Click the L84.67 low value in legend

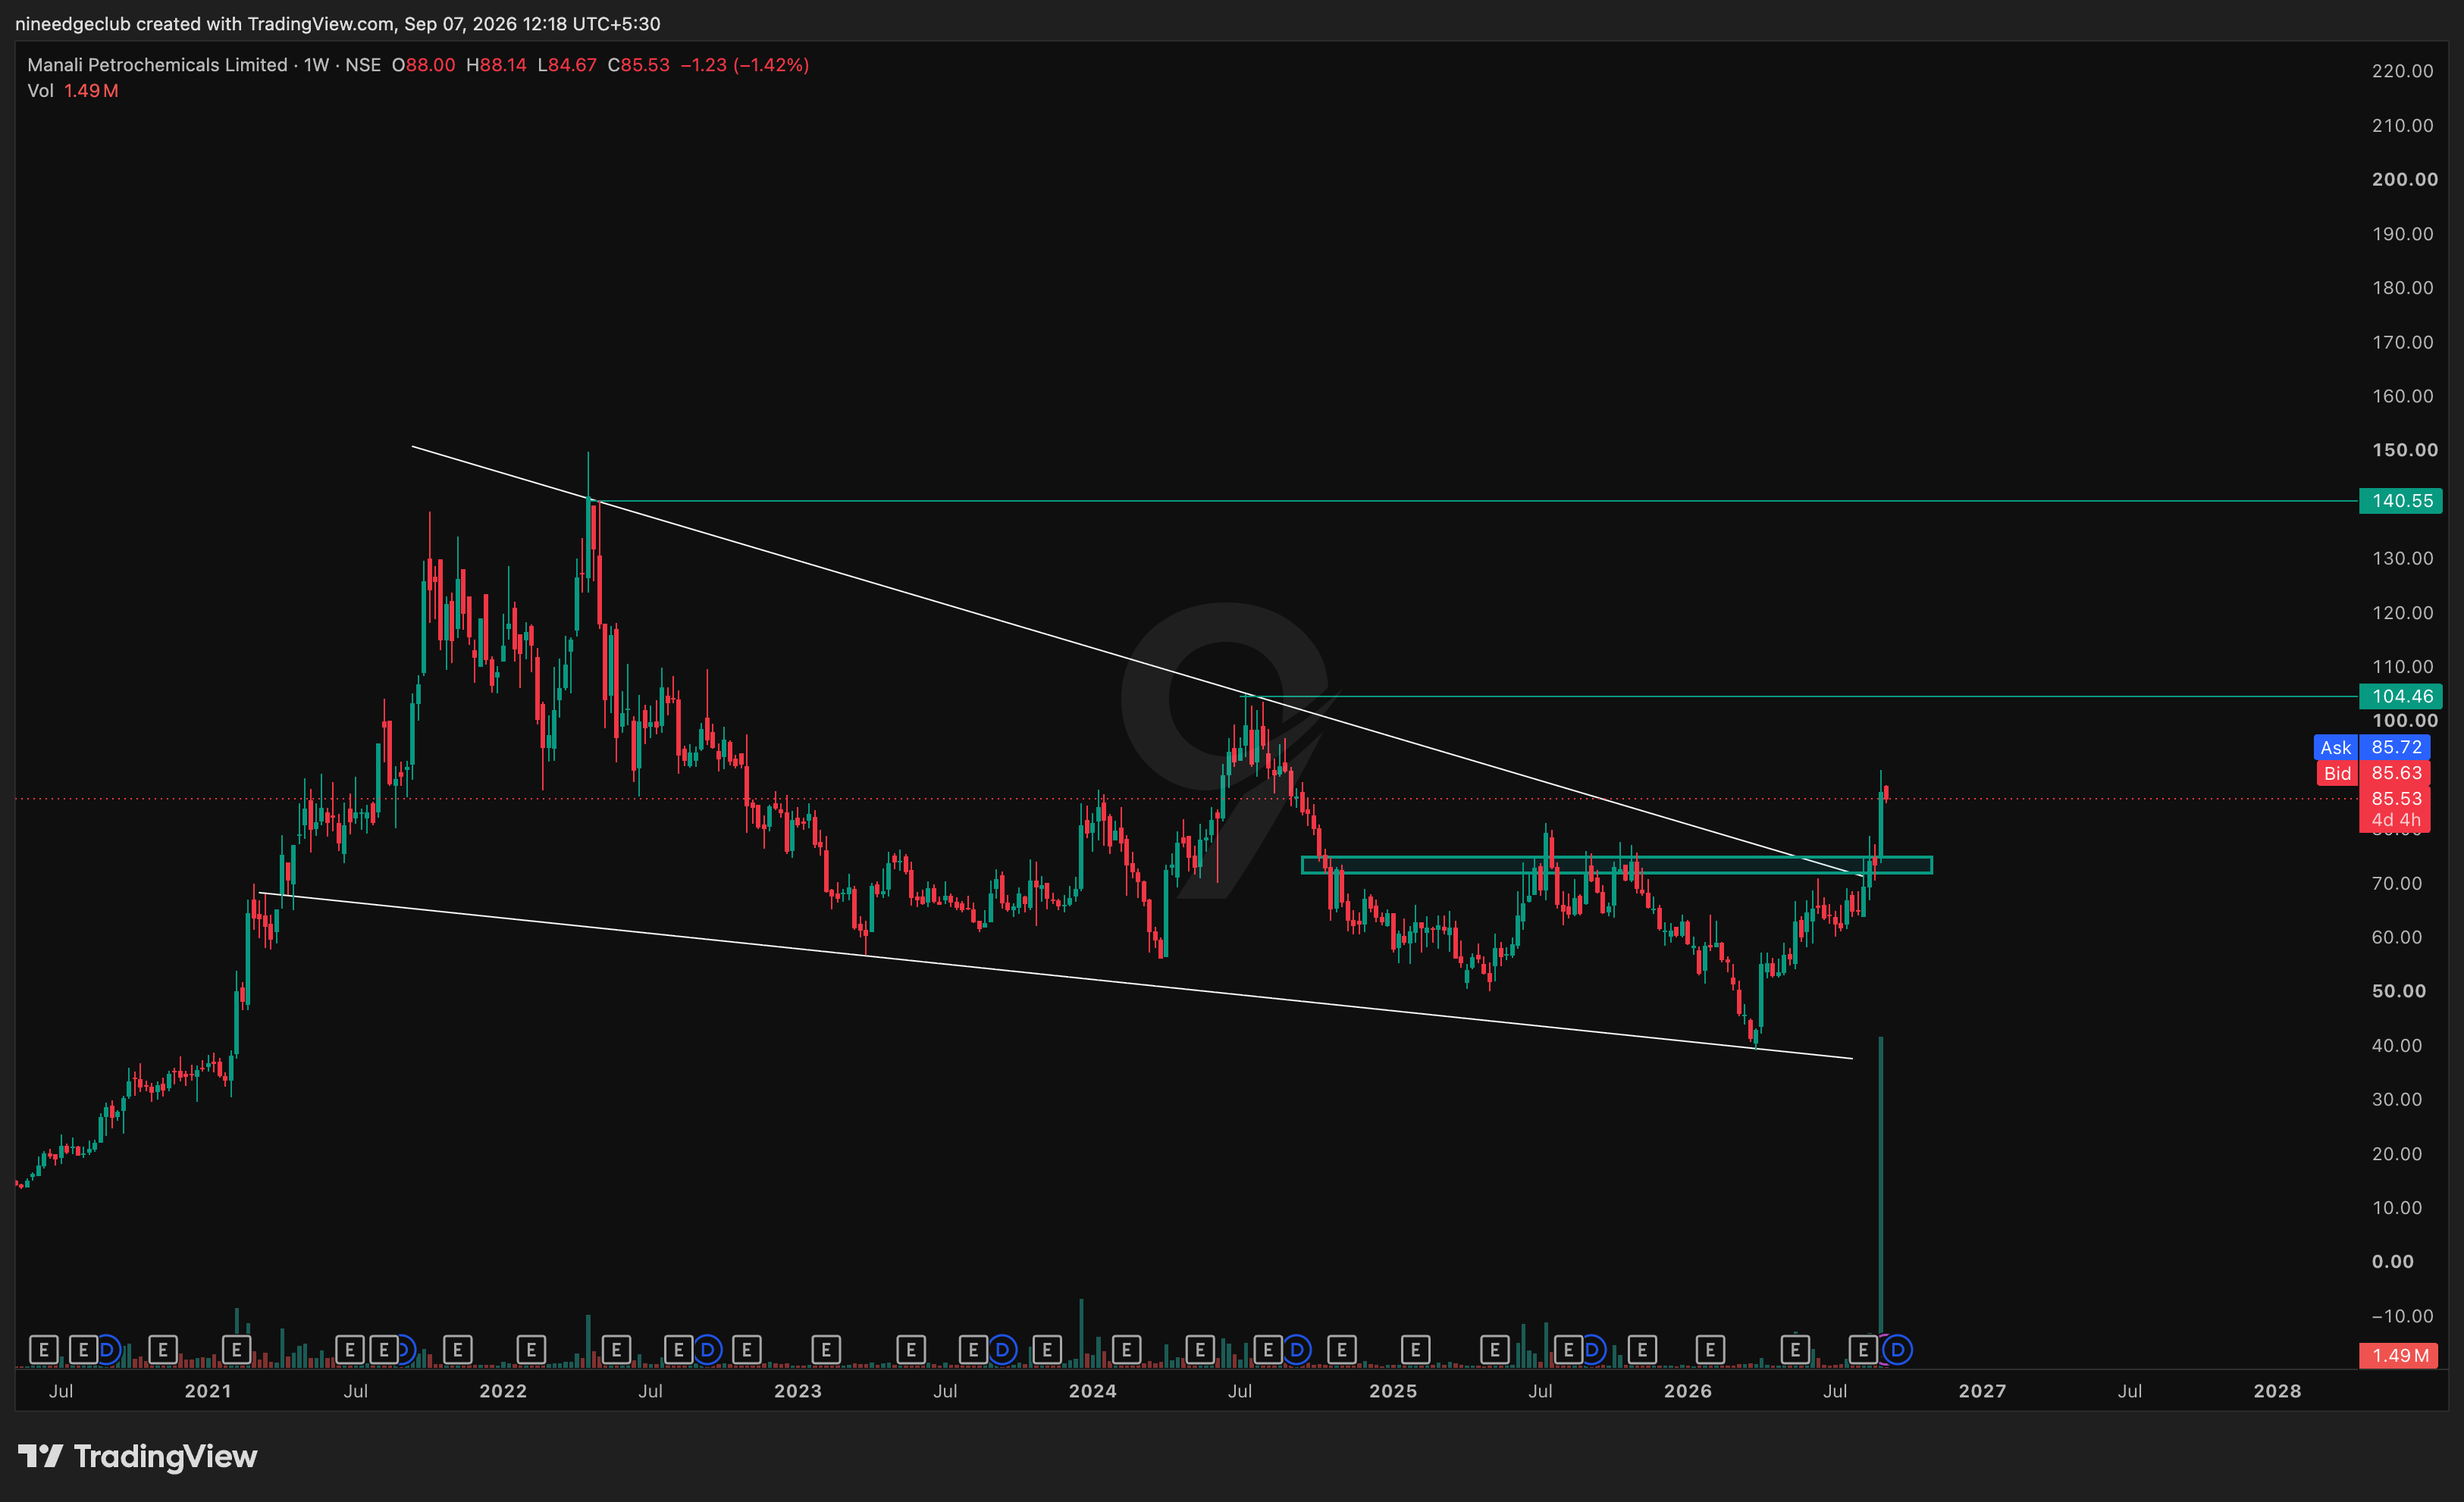point(567,65)
